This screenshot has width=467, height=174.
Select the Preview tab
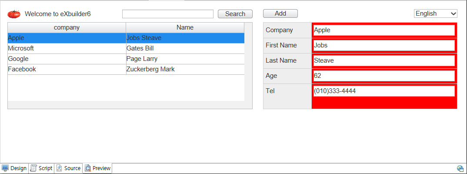(98, 168)
